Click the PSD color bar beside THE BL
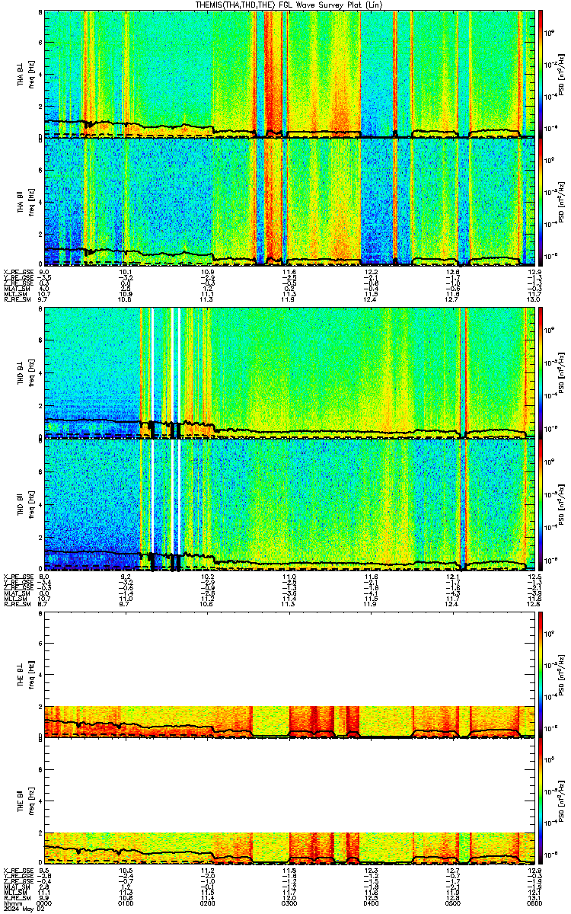This screenshot has width=571, height=914. tap(541, 675)
